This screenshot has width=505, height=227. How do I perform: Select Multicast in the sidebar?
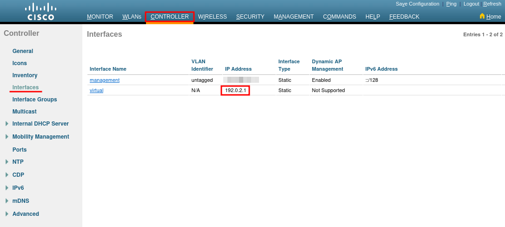24,112
